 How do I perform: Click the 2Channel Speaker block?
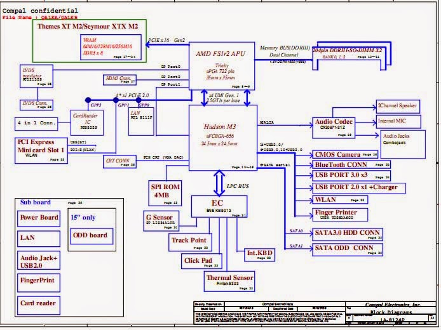(x=398, y=106)
